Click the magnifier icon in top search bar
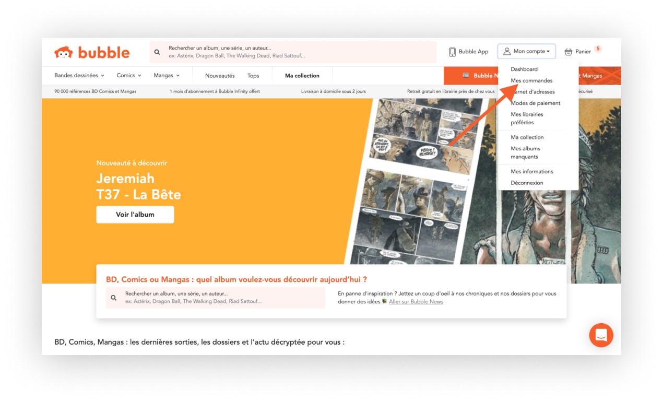 pos(157,52)
